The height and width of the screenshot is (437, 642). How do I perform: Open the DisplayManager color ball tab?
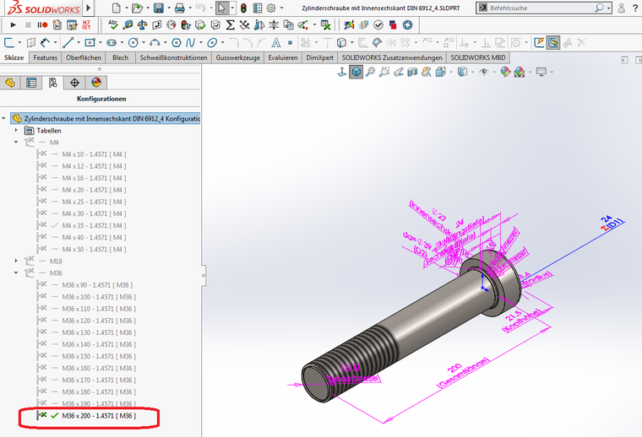(x=95, y=83)
